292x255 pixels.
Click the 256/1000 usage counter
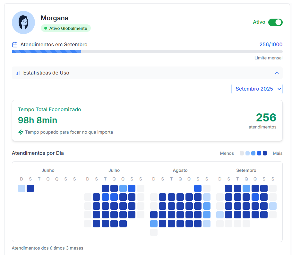click(271, 45)
